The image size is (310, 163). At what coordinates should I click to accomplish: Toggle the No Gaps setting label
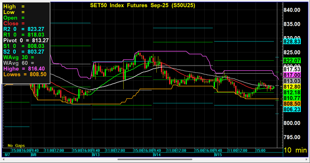tap(16, 146)
